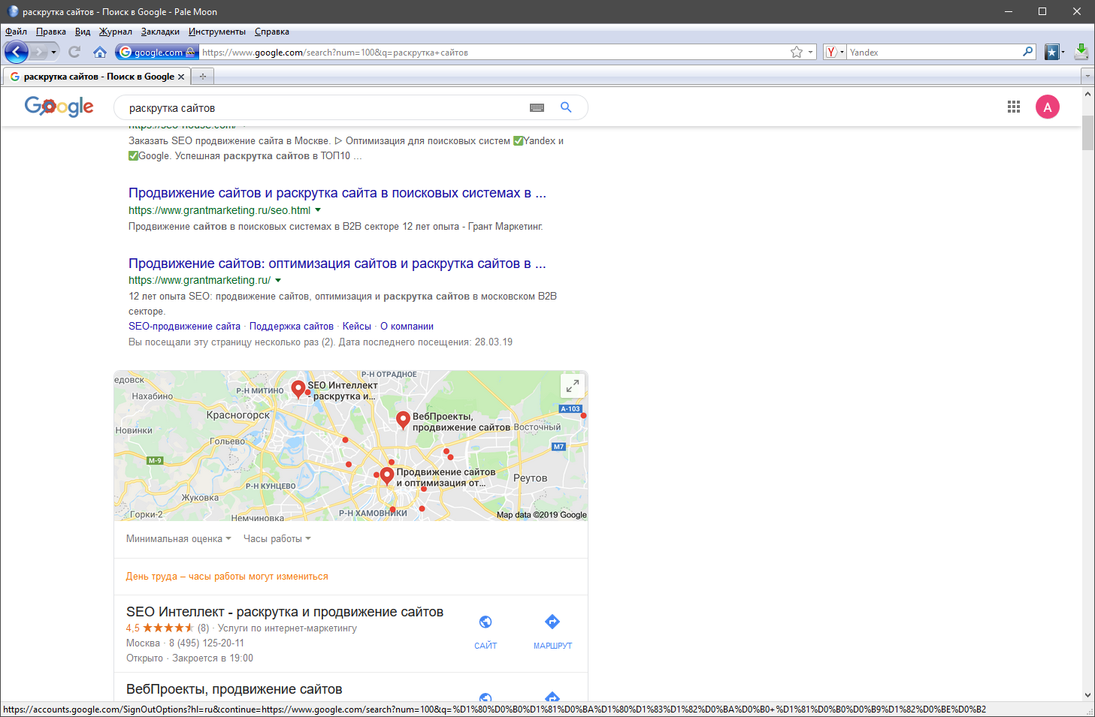Screen dimensions: 1095x717
Task: Open the Минимальная оценка filter
Action: tap(179, 539)
